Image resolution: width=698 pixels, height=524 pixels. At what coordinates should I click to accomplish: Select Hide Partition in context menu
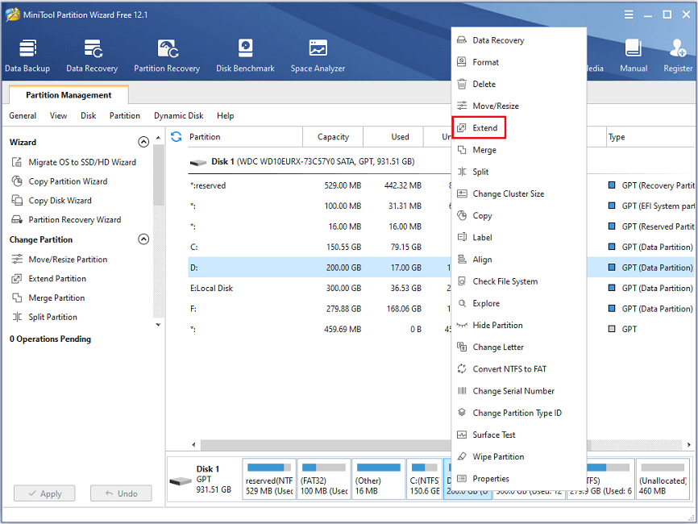518,325
